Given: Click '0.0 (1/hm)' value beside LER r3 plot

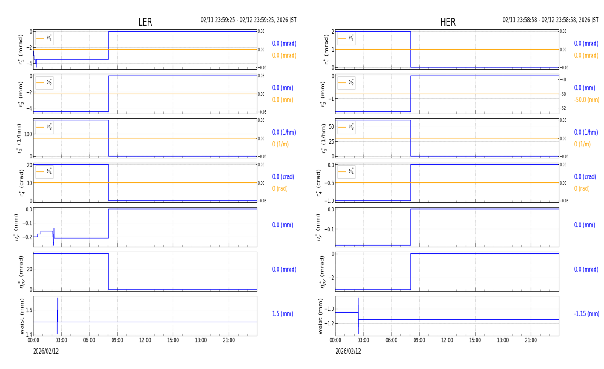Looking at the screenshot, I should pos(284,132).
